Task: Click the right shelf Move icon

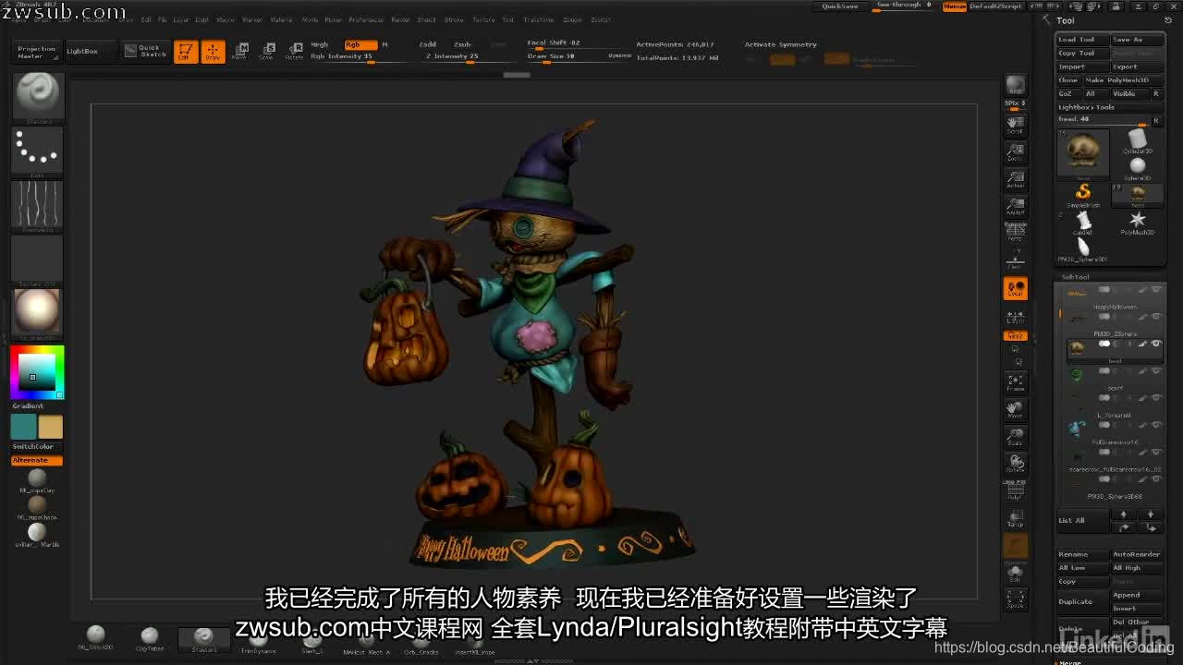Action: (1015, 409)
